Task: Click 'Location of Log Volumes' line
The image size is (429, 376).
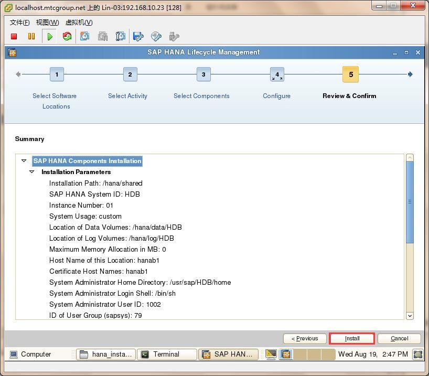Action: [x=112, y=238]
